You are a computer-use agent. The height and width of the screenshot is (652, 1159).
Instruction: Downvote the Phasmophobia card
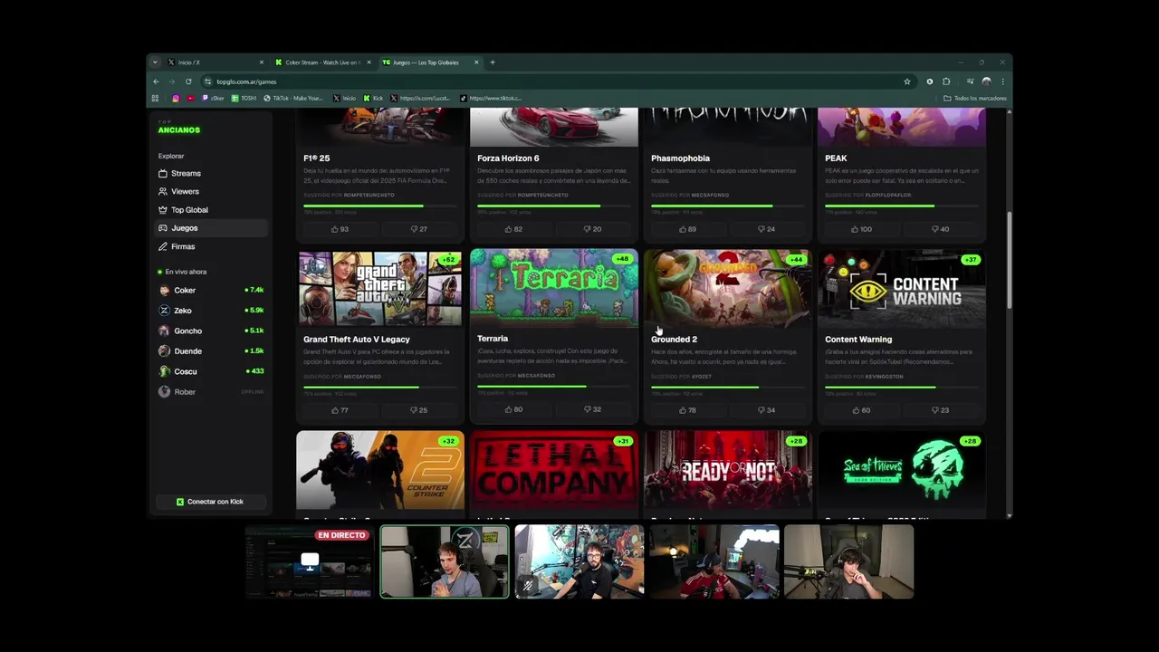[x=766, y=229]
